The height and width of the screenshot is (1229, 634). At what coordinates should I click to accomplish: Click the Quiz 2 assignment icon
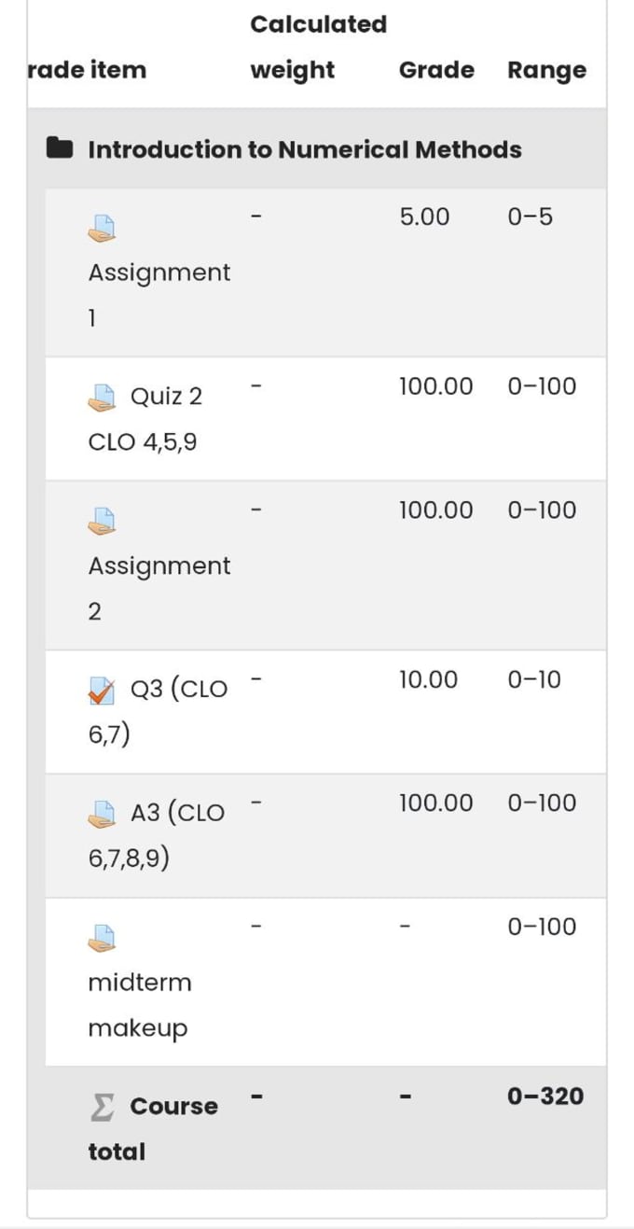click(102, 398)
